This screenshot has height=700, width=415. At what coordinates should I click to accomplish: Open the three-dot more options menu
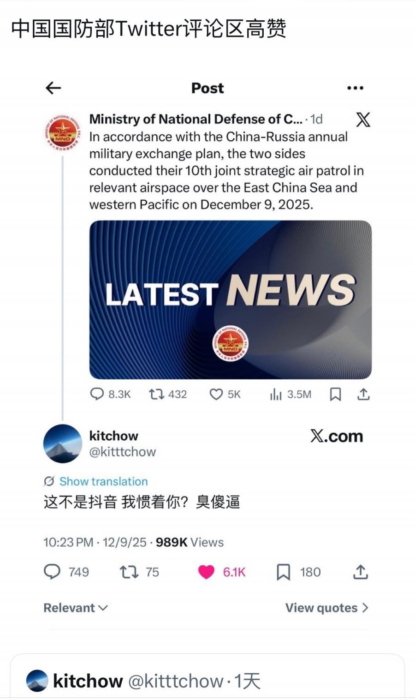[x=355, y=88]
